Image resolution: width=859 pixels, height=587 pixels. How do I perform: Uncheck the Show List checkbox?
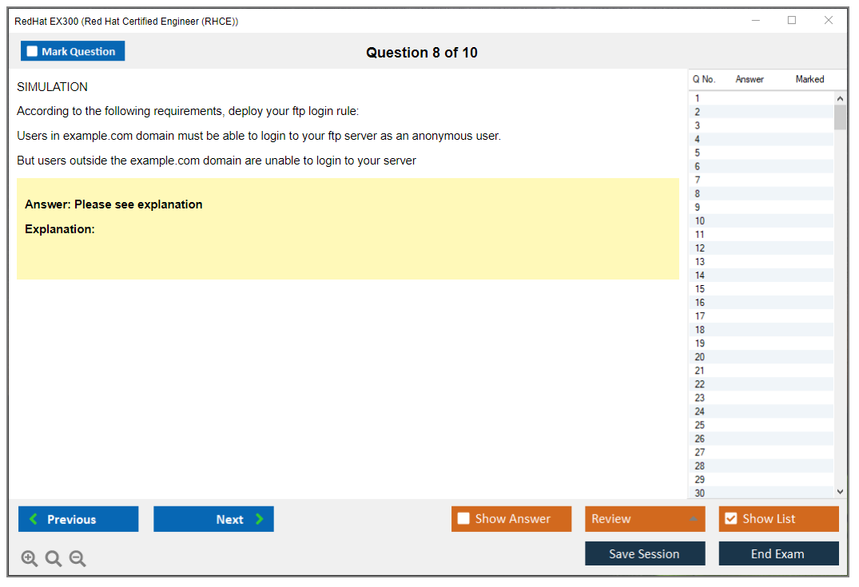(x=730, y=519)
